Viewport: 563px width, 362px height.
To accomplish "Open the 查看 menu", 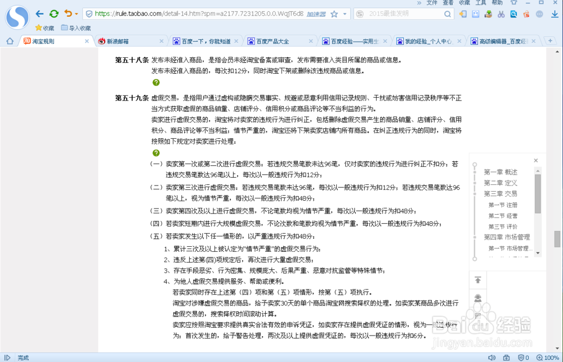I will (x=448, y=3).
